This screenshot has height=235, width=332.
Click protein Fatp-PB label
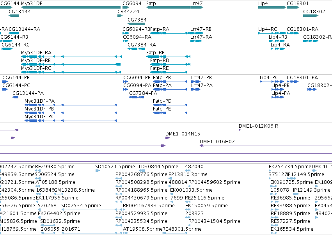pos(162,78)
